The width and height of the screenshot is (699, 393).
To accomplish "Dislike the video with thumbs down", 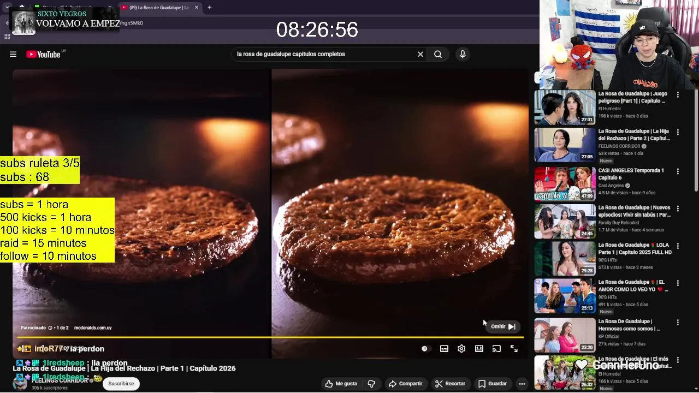I will click(371, 384).
